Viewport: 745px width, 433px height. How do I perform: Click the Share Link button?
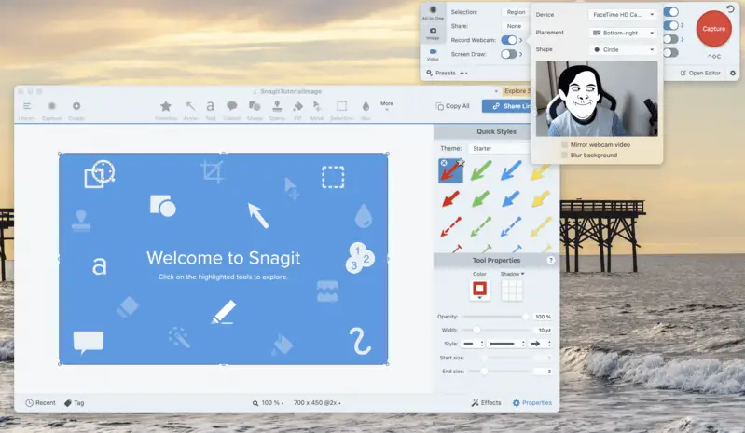[506, 106]
